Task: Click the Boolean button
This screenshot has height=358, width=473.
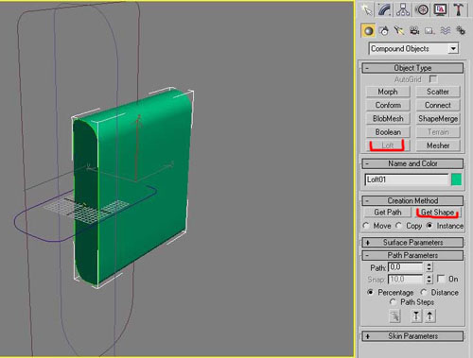Action: tap(388, 132)
